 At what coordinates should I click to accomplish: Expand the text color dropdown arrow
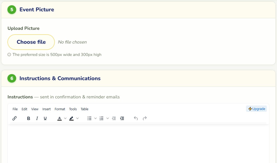(x=65, y=118)
